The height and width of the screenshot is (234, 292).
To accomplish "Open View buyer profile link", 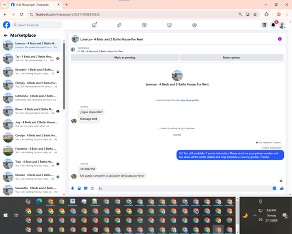I will pos(190,100).
